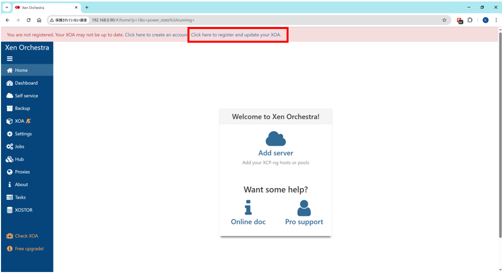This screenshot has width=502, height=273.
Task: Open the Online doc info icon
Action: [248, 208]
